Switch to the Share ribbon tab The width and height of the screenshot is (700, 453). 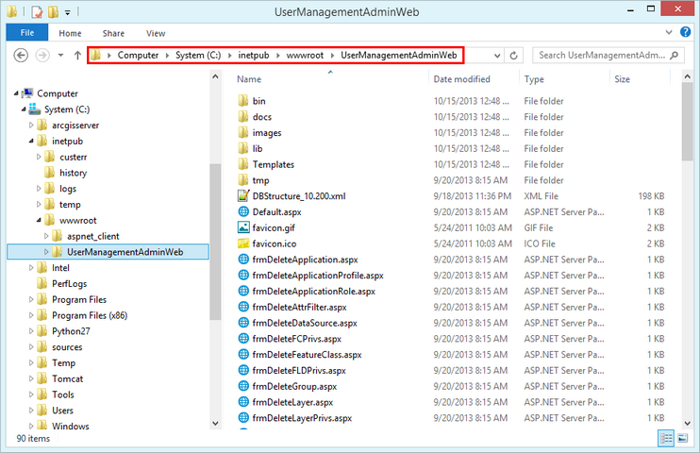tap(113, 33)
